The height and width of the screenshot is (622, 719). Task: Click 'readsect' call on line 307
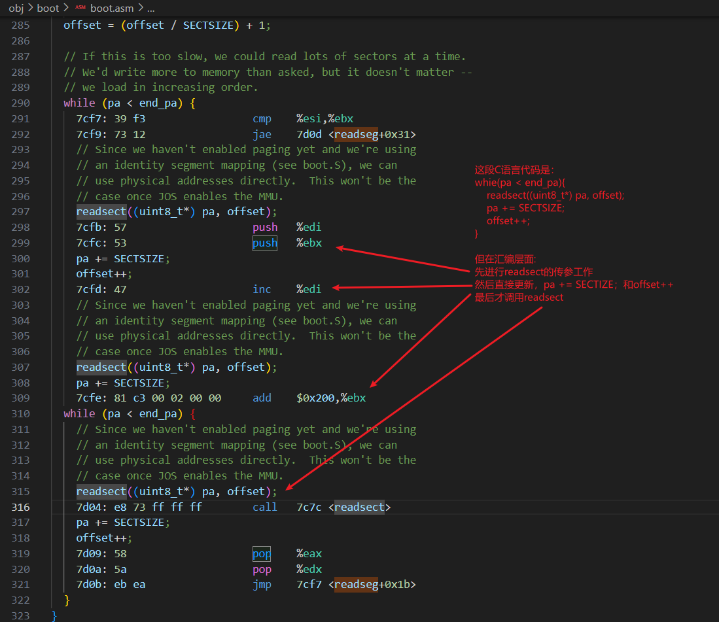101,367
